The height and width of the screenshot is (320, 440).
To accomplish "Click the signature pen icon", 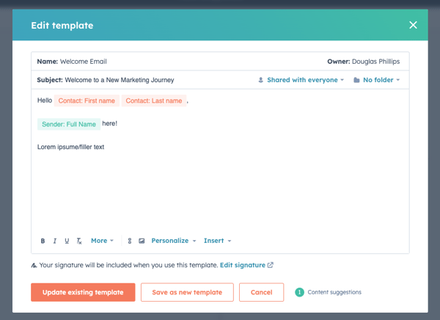I will [34, 265].
